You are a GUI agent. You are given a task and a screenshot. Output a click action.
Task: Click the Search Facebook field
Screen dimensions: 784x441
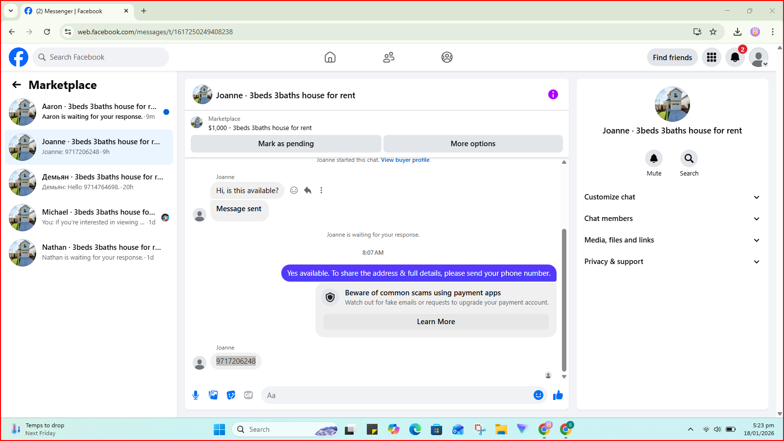tap(101, 57)
